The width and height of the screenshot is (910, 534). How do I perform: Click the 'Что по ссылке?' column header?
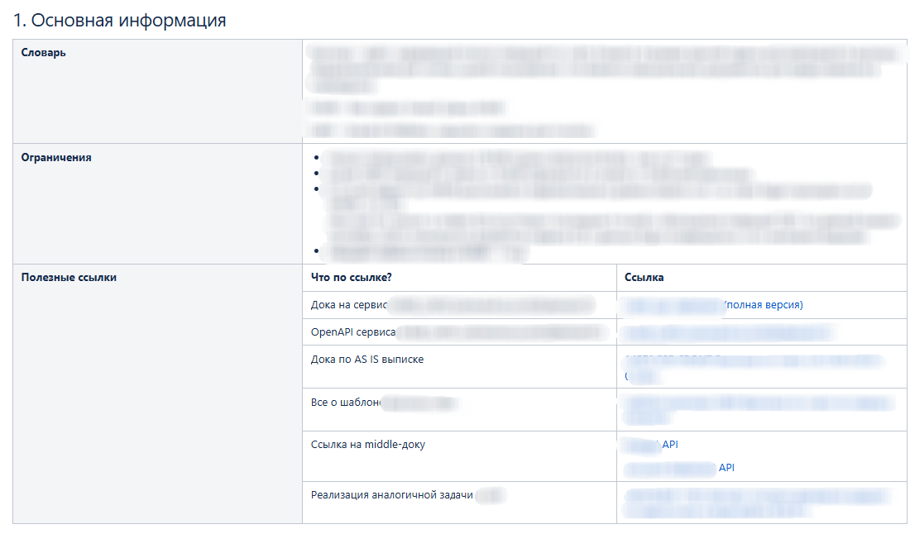[351, 278]
